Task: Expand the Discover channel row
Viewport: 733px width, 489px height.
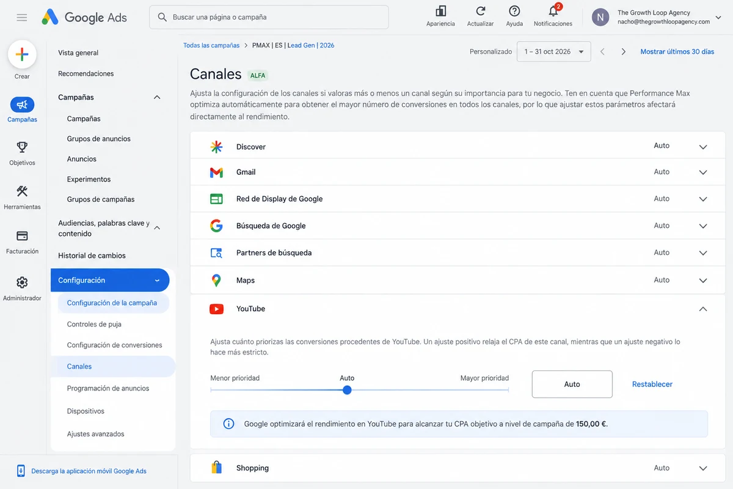Action: [x=703, y=147]
